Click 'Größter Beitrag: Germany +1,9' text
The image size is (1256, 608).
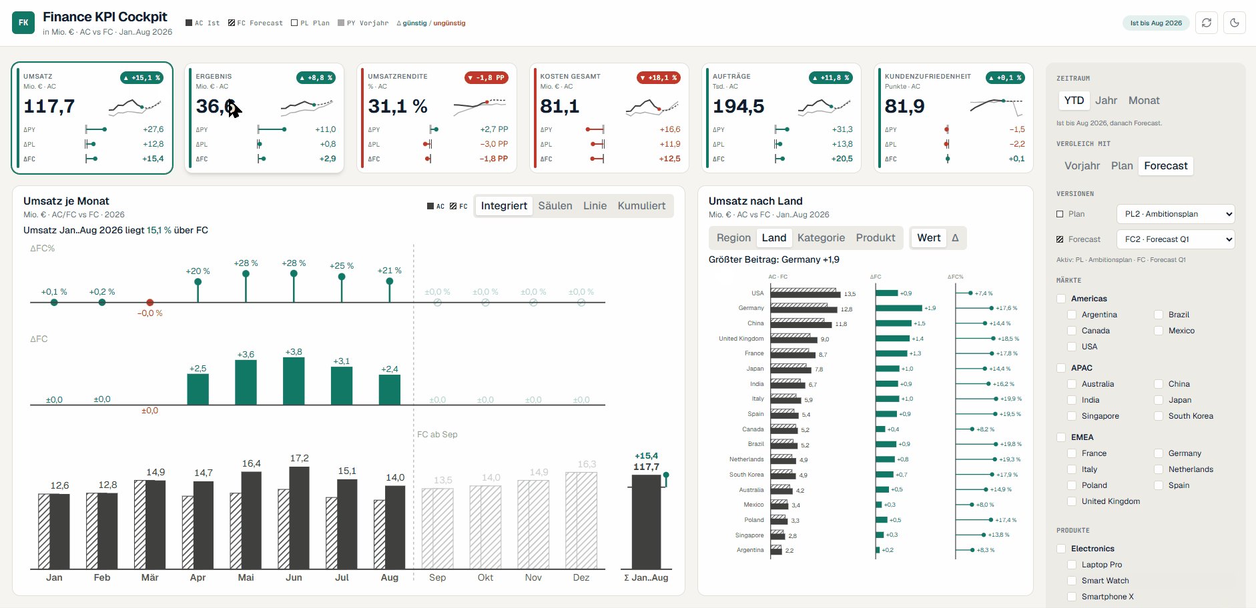774,259
